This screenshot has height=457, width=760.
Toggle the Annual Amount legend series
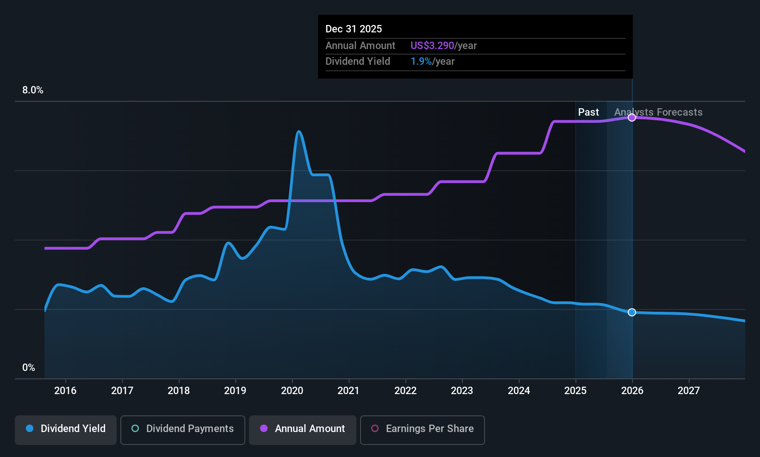[x=303, y=430]
